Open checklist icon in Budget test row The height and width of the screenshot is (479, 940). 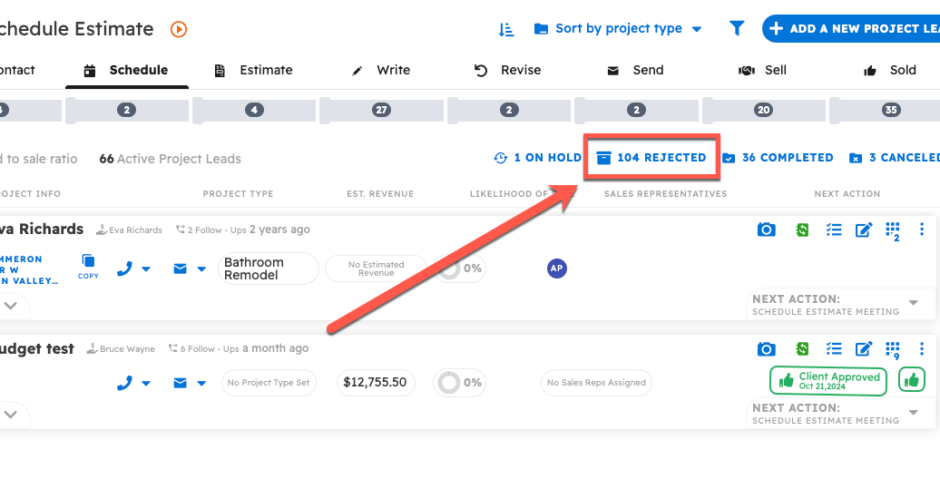coord(834,349)
